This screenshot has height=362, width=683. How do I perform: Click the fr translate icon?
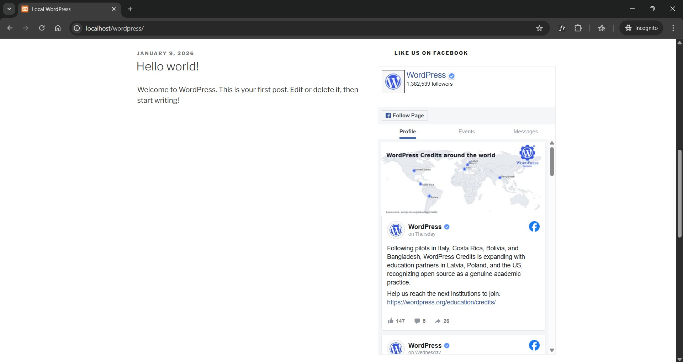pyautogui.click(x=562, y=28)
